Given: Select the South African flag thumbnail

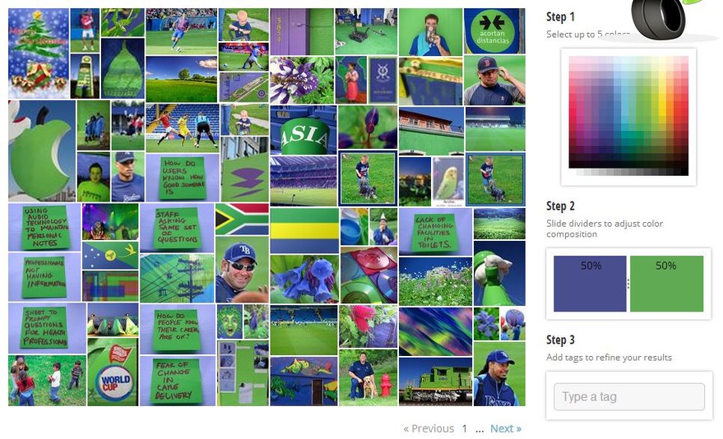Looking at the screenshot, I should [242, 219].
